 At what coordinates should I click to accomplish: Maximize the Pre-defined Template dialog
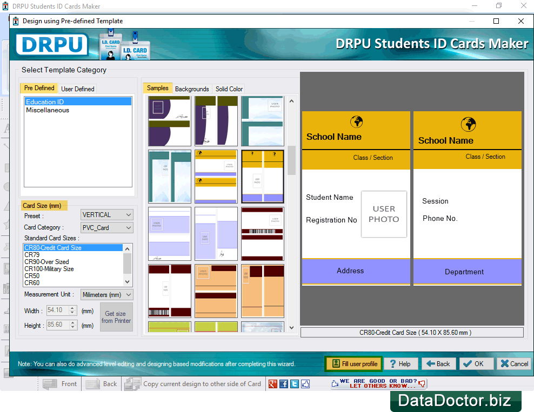tap(496, 21)
